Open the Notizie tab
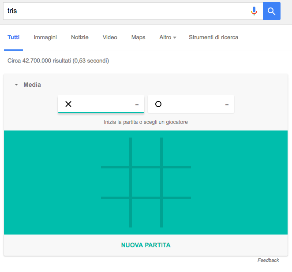The height and width of the screenshot is (272, 292). coord(80,37)
